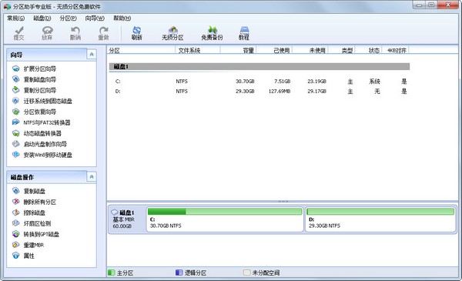The width and height of the screenshot is (462, 281).
Task: Click the 系统 status cell of C:
Action: coord(374,82)
